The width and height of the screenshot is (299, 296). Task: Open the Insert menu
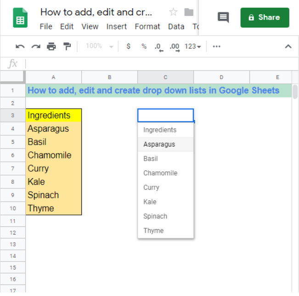(117, 27)
